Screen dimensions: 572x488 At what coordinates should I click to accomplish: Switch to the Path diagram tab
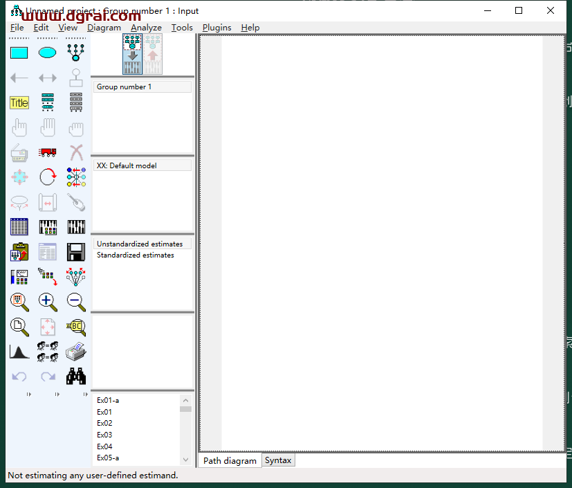click(x=230, y=460)
